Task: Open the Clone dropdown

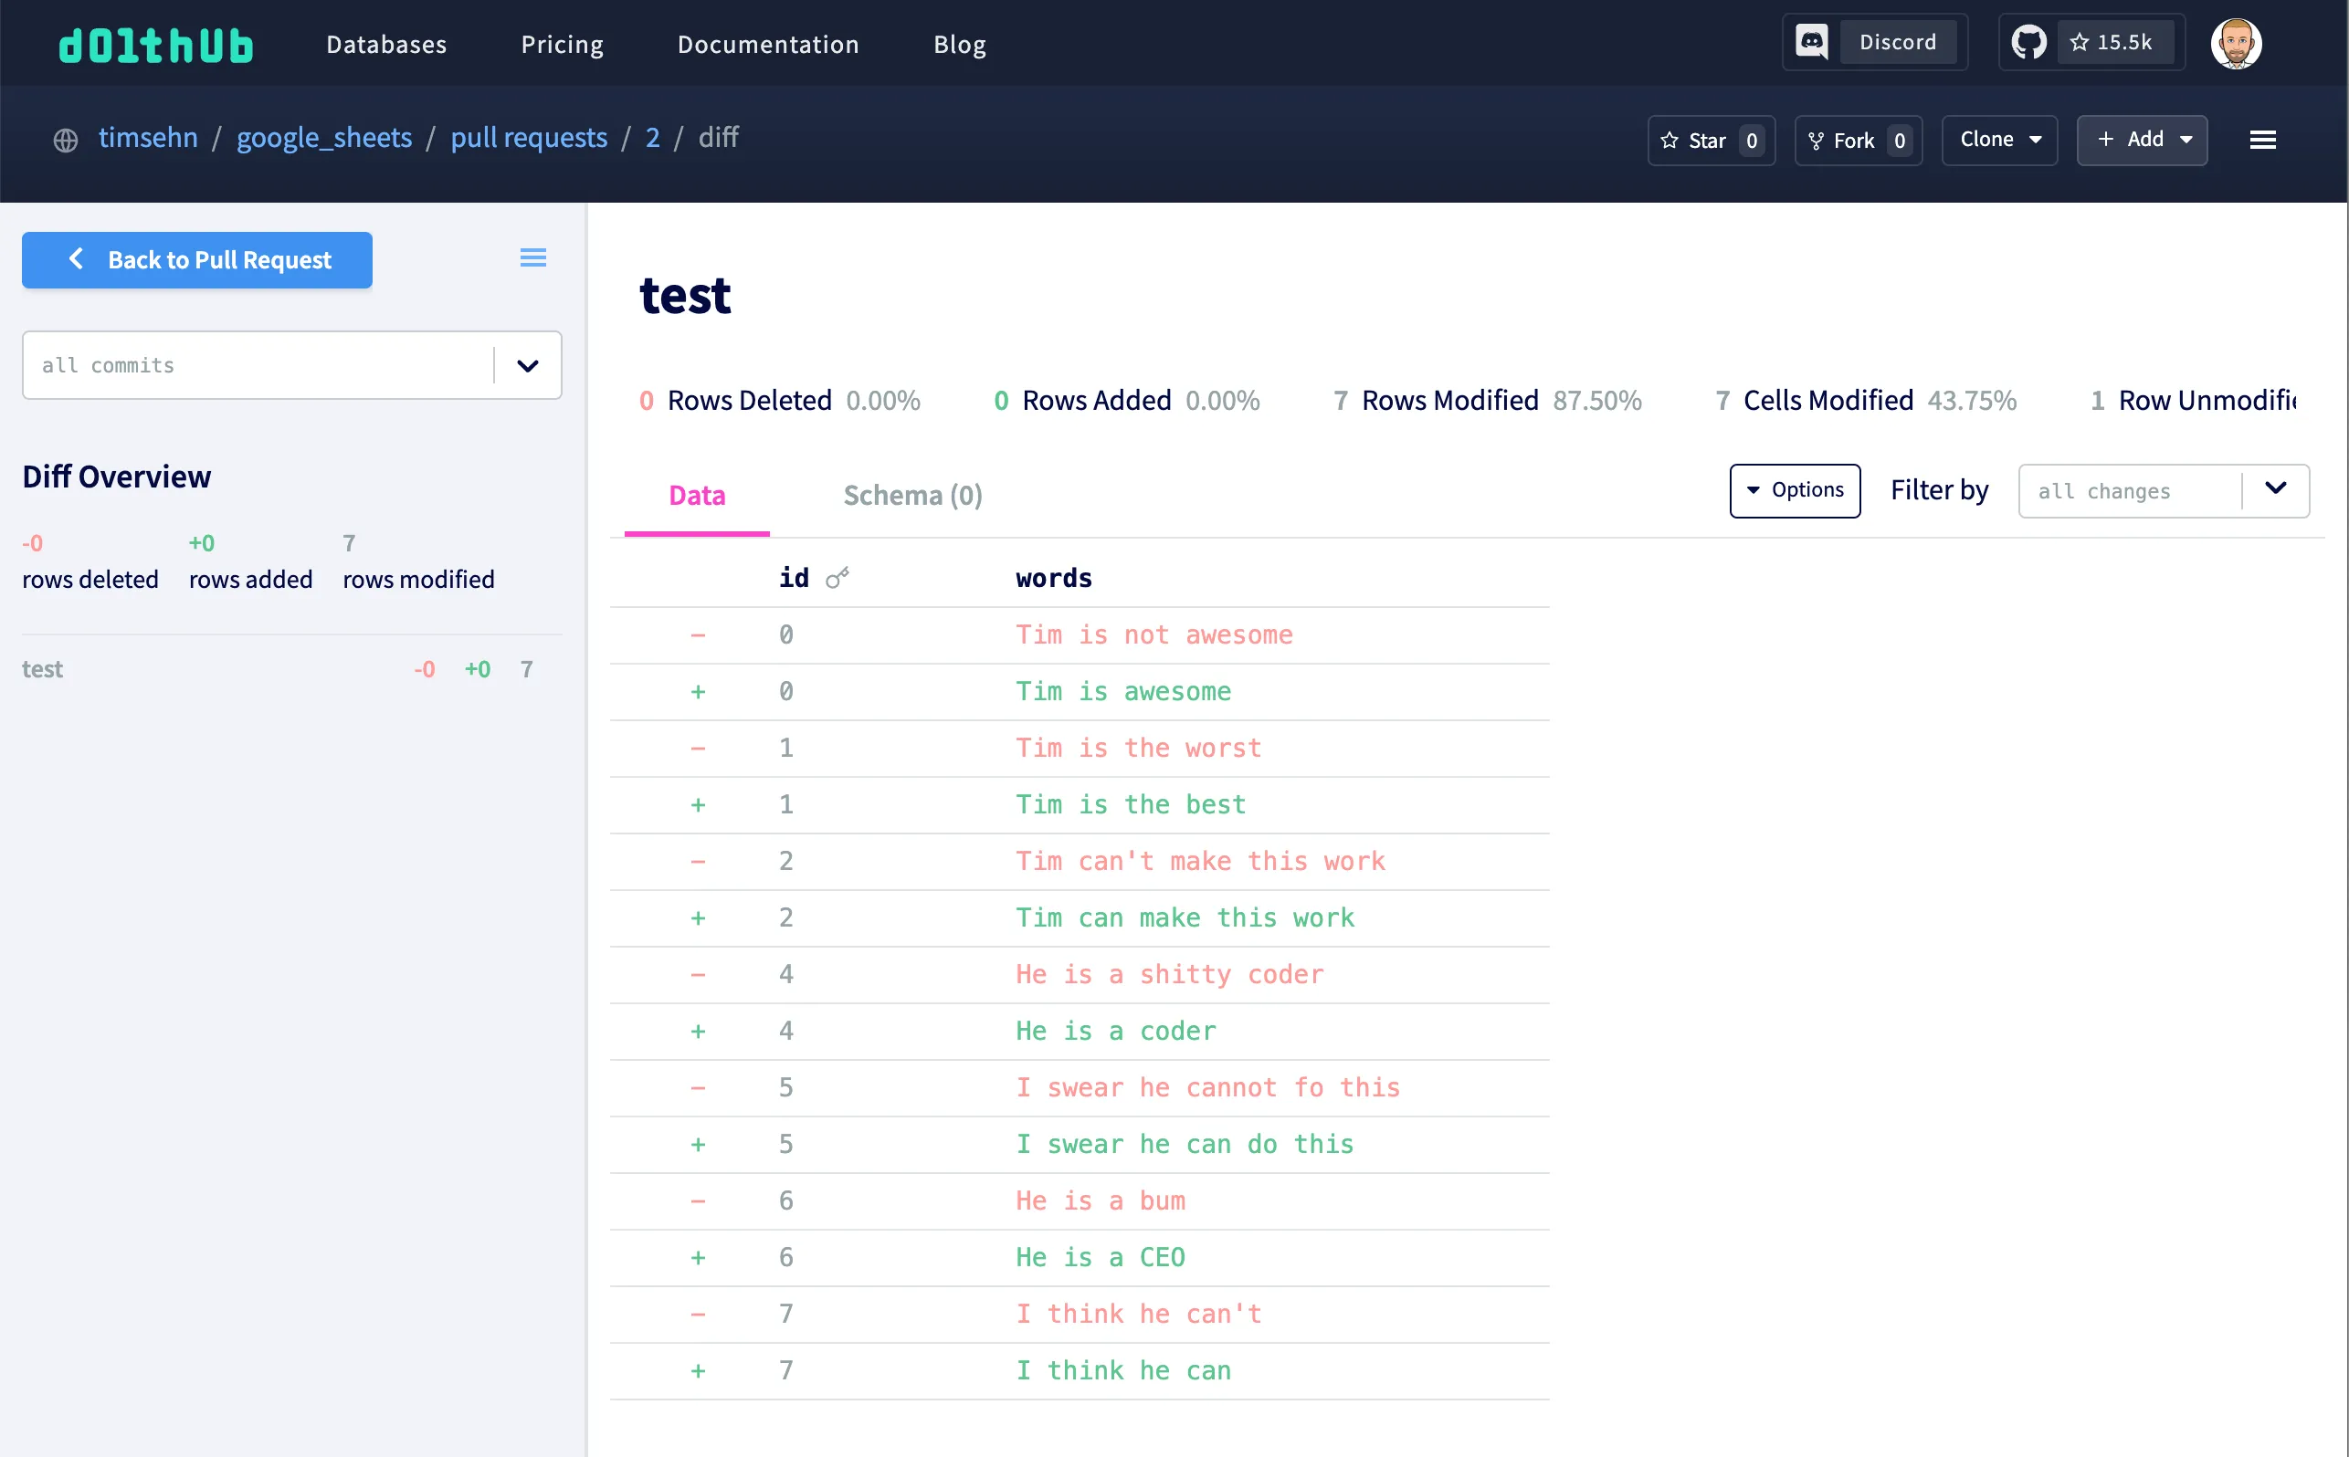Action: pyautogui.click(x=1999, y=140)
